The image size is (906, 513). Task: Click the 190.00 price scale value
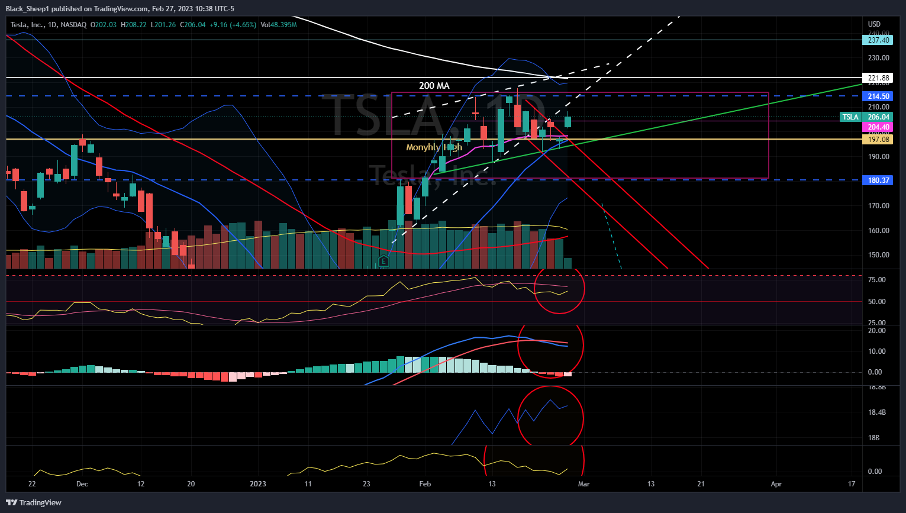(878, 157)
